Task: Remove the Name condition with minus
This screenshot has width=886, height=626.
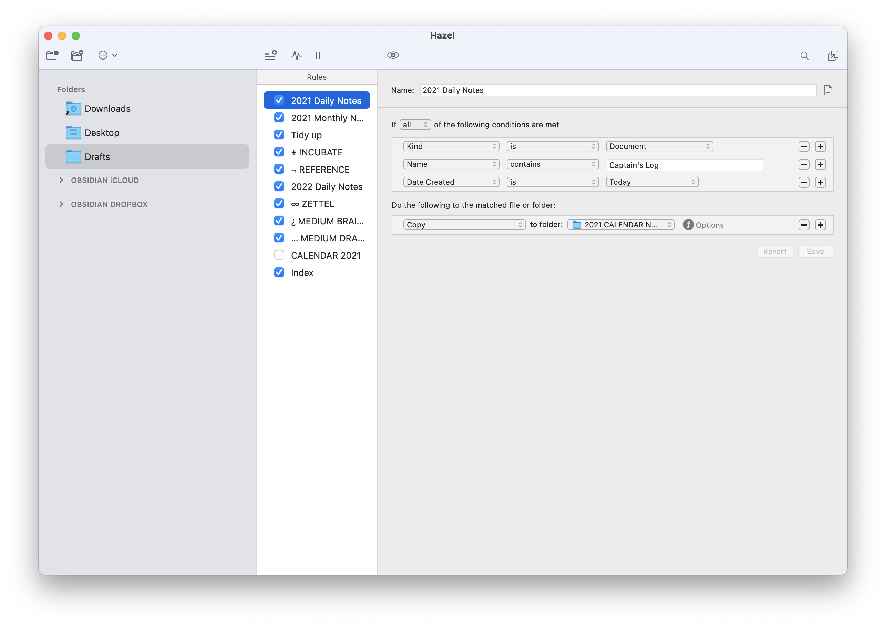Action: pyautogui.click(x=804, y=164)
